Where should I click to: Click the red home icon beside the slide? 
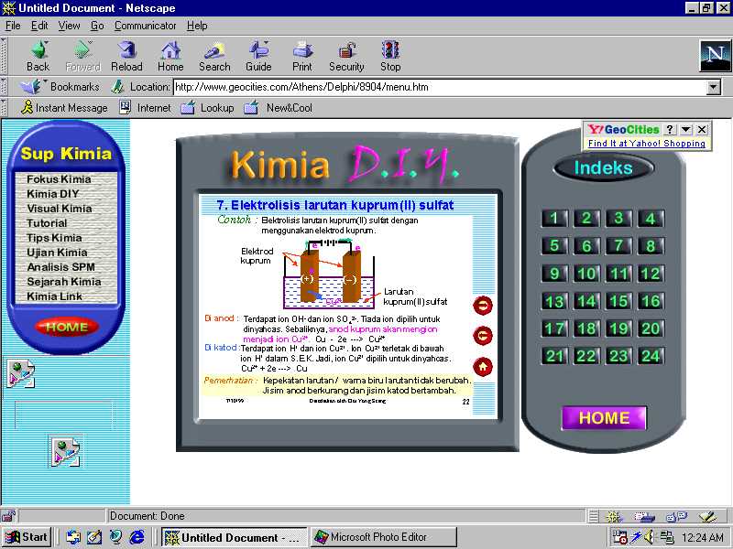point(483,367)
